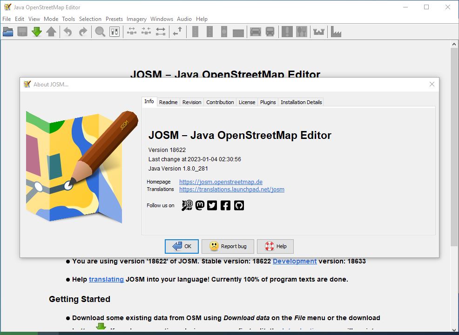
Task: Click the OK button
Action: 182,246
